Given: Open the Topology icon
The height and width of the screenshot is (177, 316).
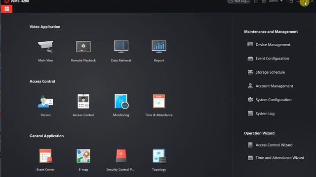Looking at the screenshot, I should [159, 156].
